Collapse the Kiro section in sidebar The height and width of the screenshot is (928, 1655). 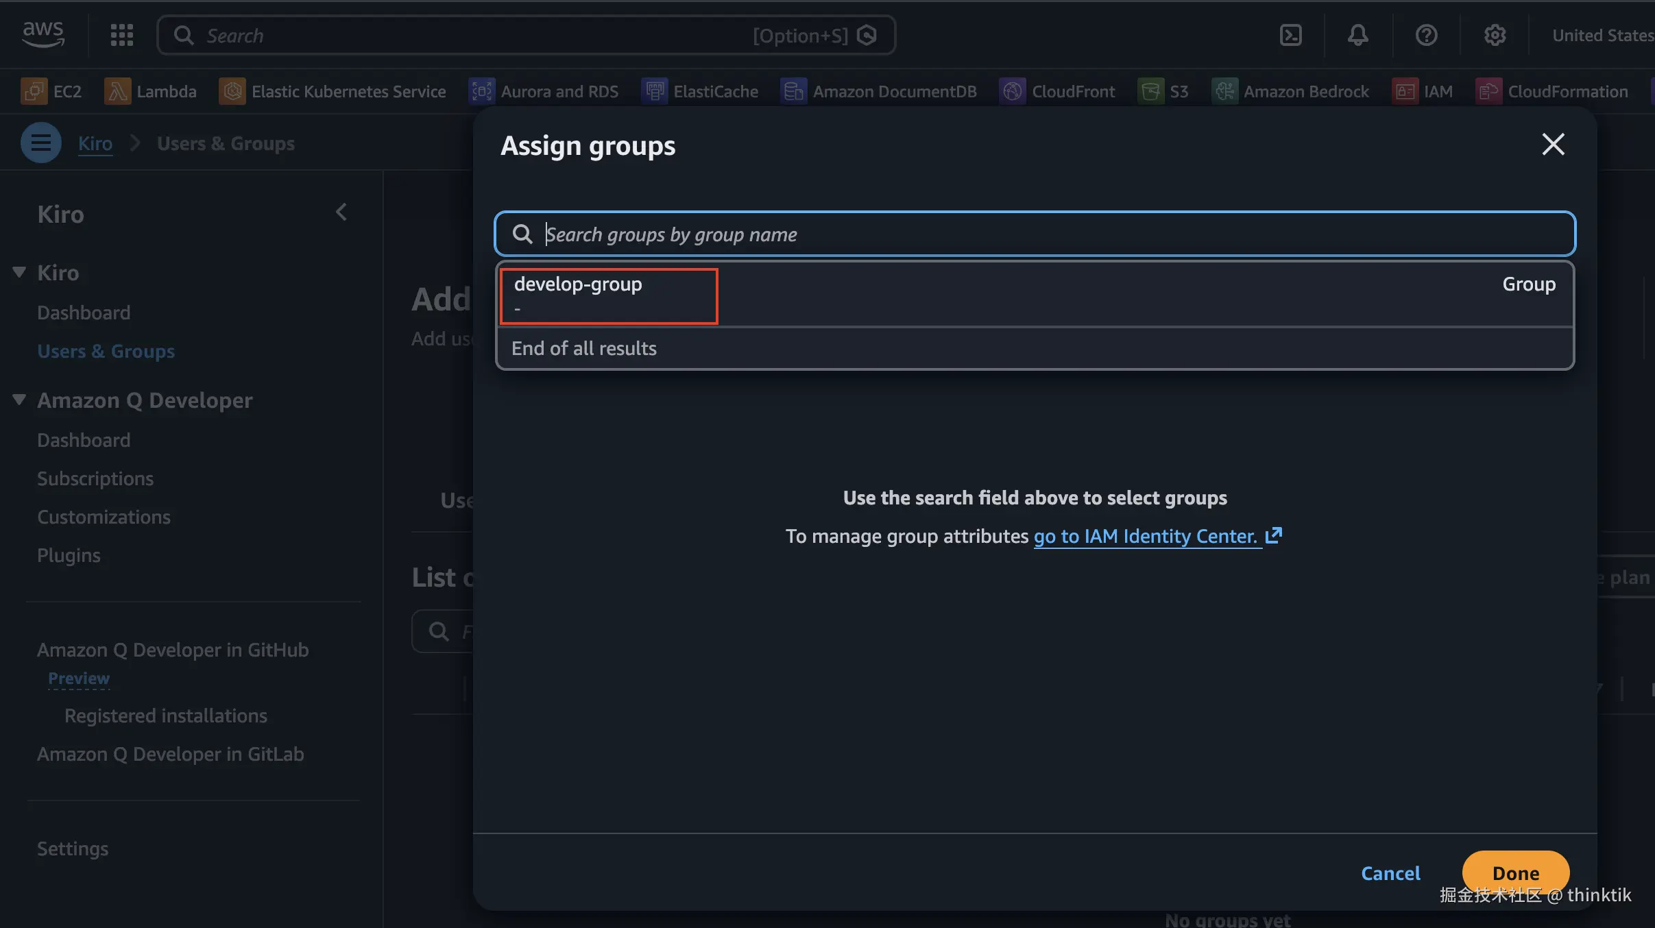(x=19, y=272)
